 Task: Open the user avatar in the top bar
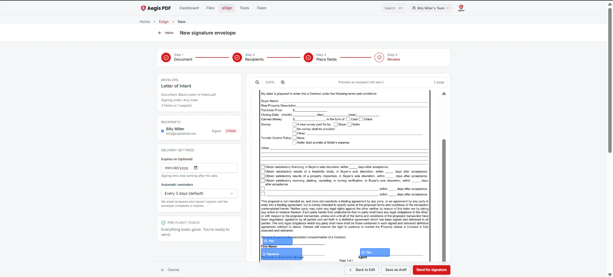461,8
